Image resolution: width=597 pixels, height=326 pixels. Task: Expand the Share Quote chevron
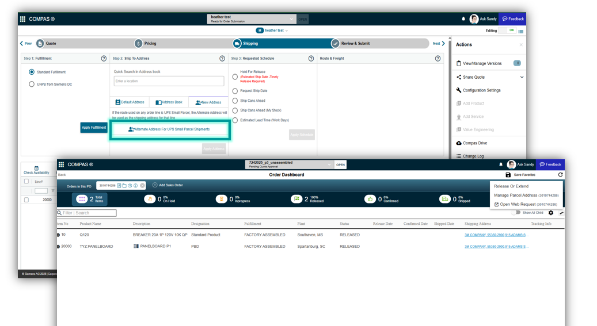(x=522, y=77)
